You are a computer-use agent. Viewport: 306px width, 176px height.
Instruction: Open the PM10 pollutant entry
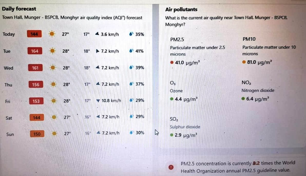(x=249, y=39)
